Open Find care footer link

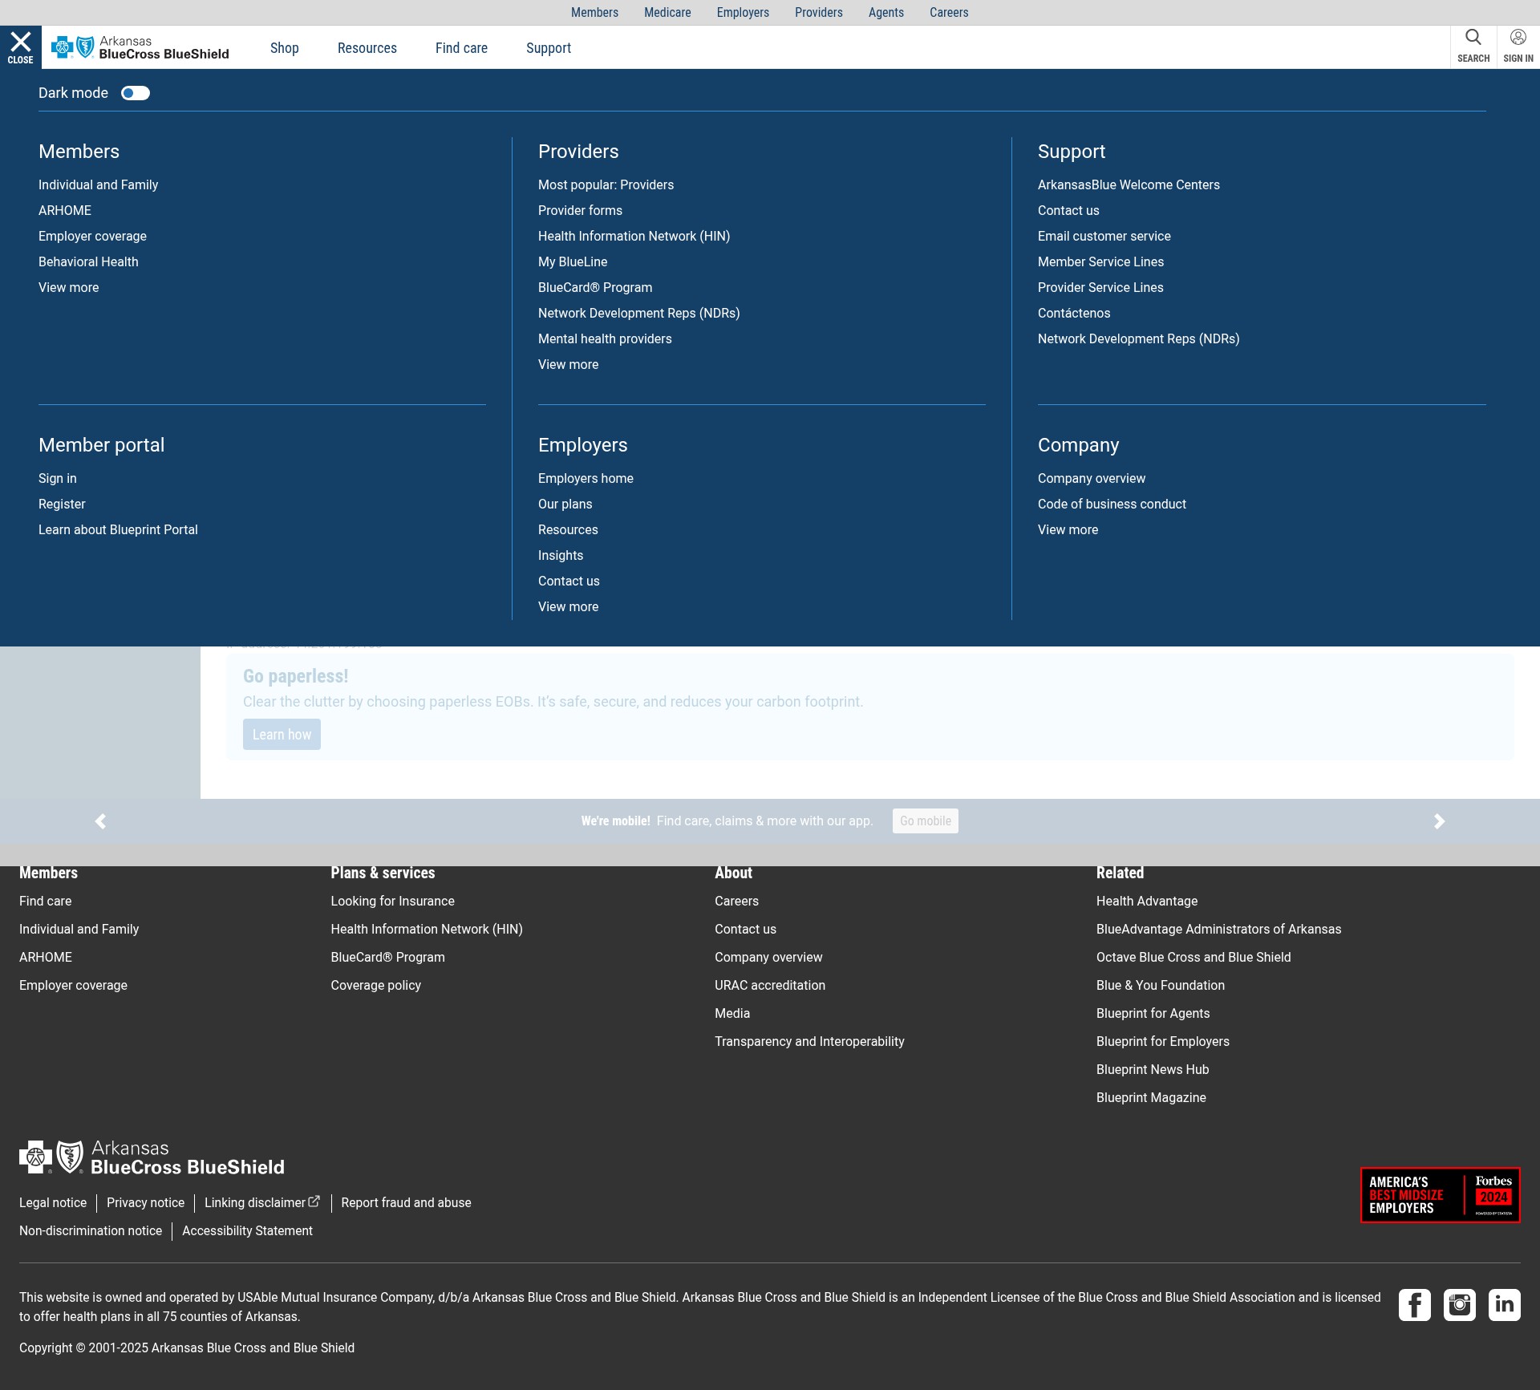pyautogui.click(x=46, y=902)
